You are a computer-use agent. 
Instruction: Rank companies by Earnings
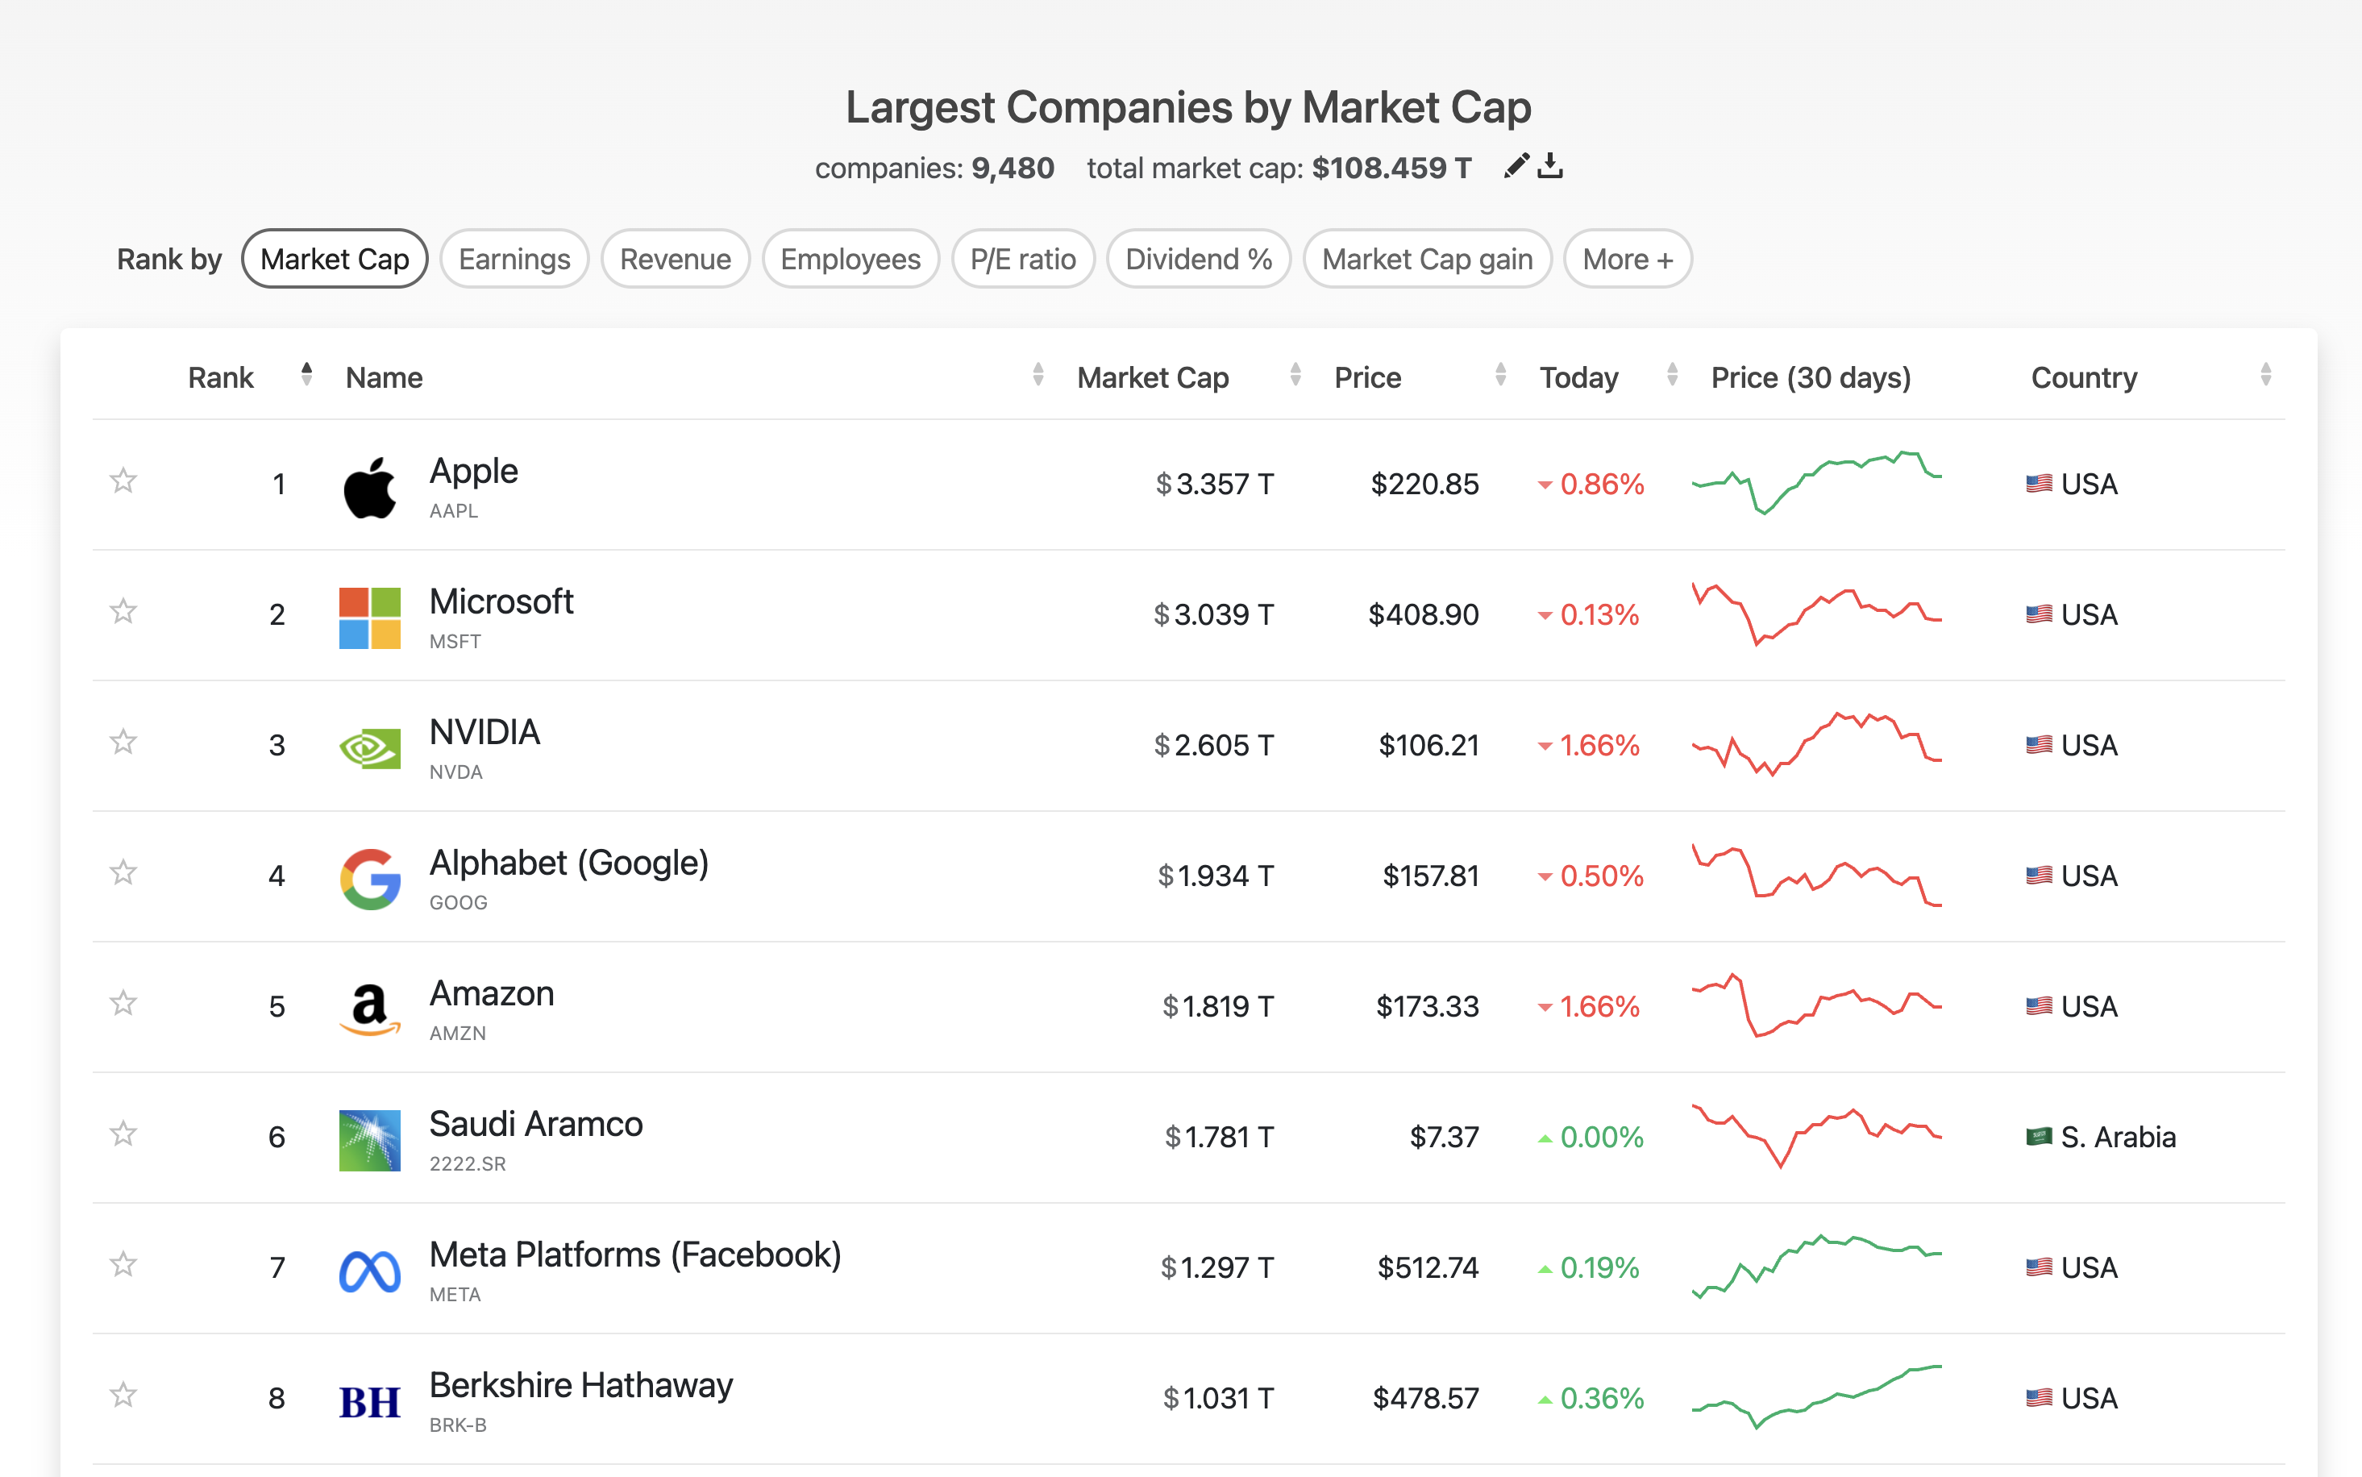pos(514,259)
